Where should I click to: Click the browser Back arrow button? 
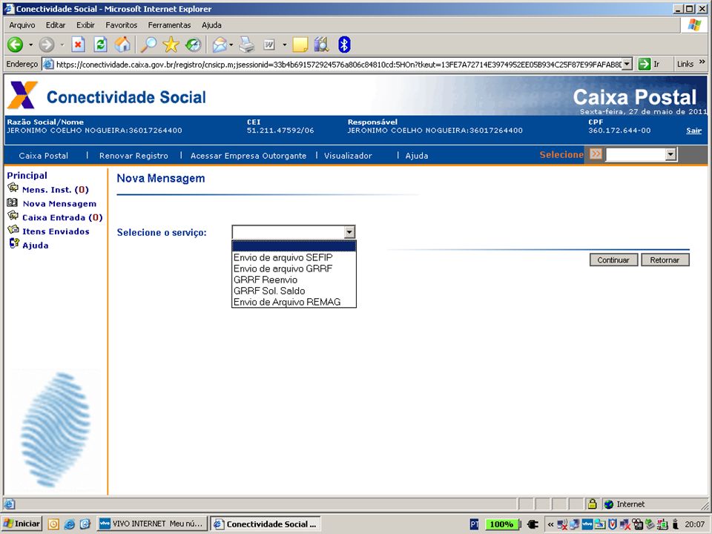point(16,44)
